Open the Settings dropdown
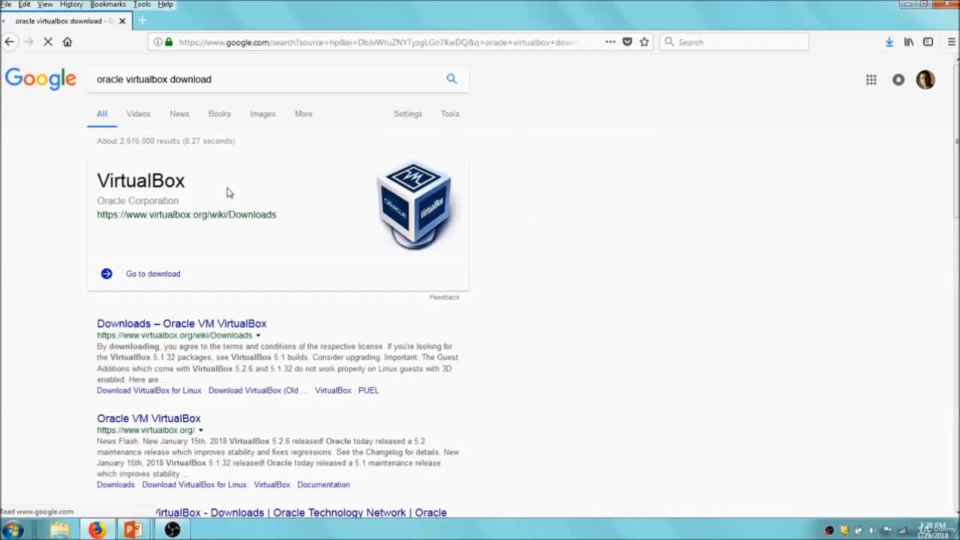 tap(408, 114)
